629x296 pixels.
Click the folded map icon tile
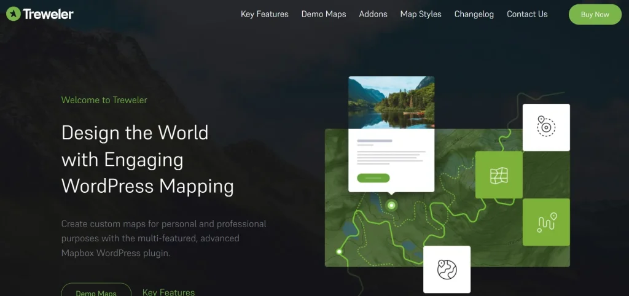click(x=499, y=175)
